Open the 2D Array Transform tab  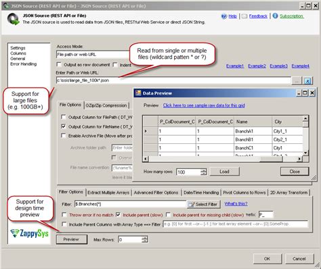pos(288,193)
